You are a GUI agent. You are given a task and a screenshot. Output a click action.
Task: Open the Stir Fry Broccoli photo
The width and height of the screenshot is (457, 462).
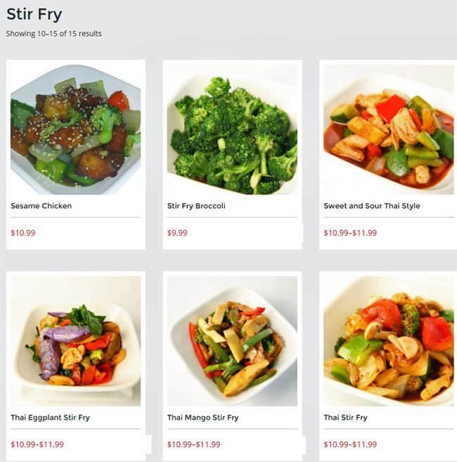(232, 129)
